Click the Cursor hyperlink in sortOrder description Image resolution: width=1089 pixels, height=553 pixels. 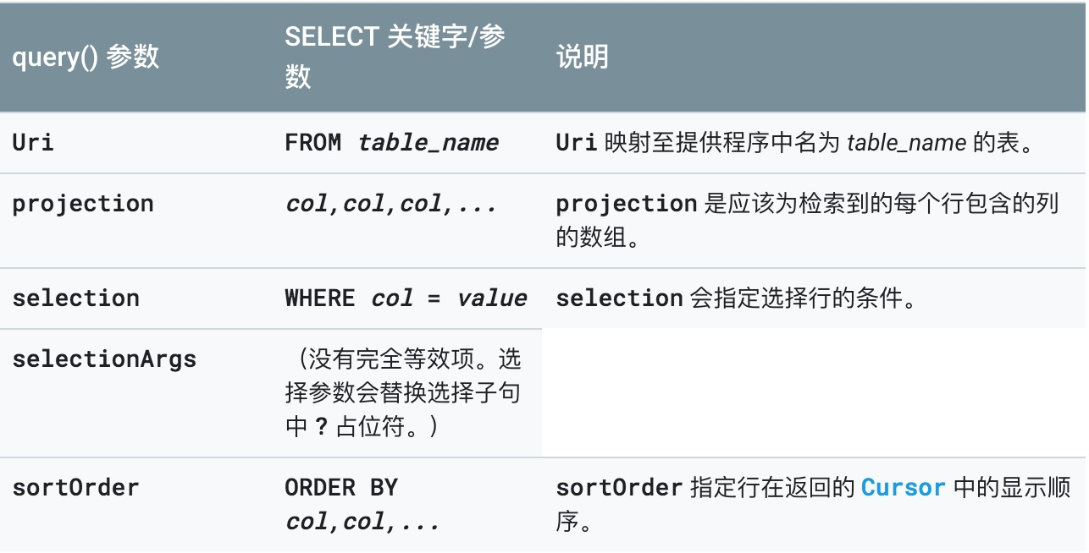click(x=903, y=488)
